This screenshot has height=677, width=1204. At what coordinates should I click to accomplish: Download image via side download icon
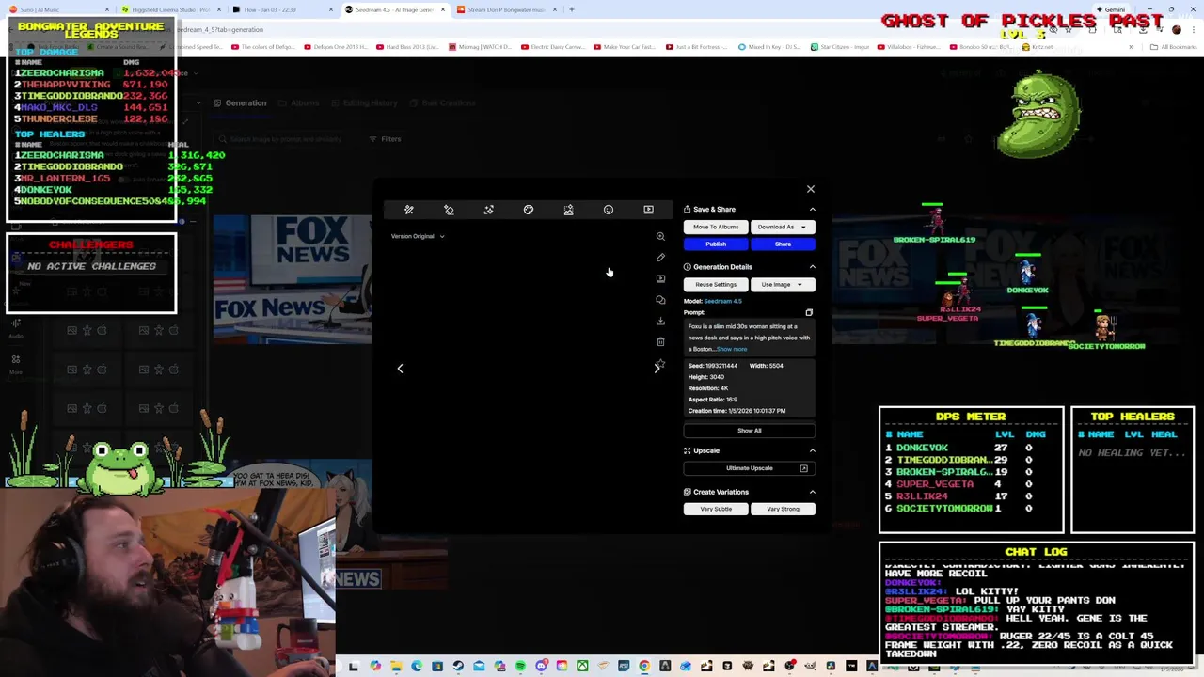click(x=660, y=321)
